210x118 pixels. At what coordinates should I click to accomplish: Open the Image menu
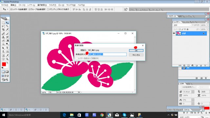pos(22,5)
